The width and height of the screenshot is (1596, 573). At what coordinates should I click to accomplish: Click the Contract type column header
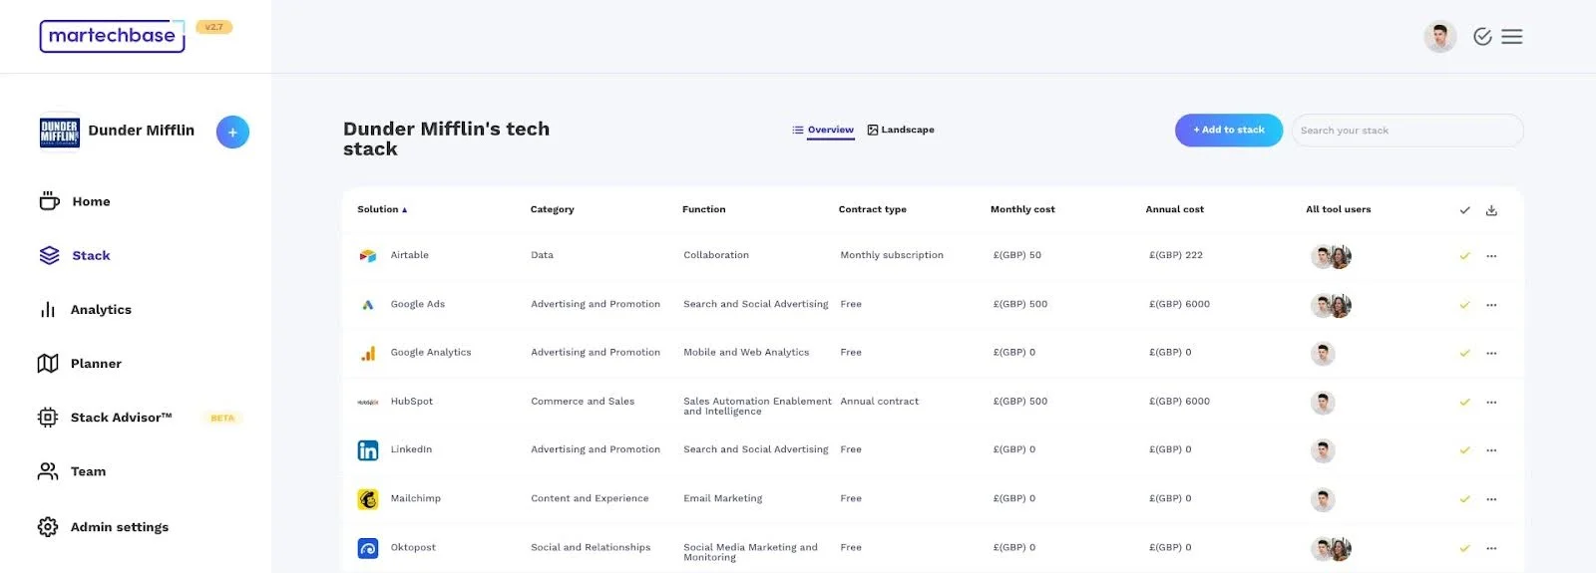pyautogui.click(x=872, y=209)
